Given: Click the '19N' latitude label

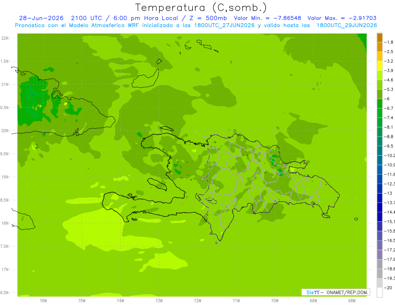Looking at the screenshot, I should pyautogui.click(x=5, y=177).
